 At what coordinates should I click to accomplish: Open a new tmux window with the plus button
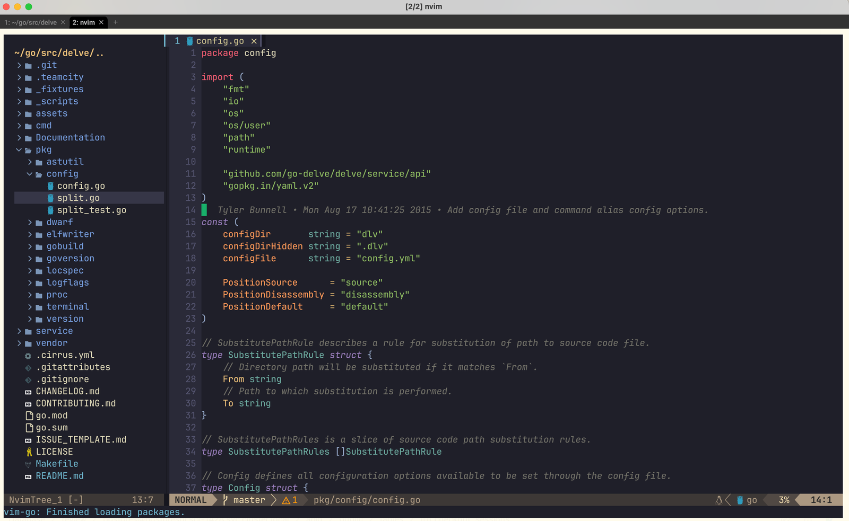pos(116,22)
